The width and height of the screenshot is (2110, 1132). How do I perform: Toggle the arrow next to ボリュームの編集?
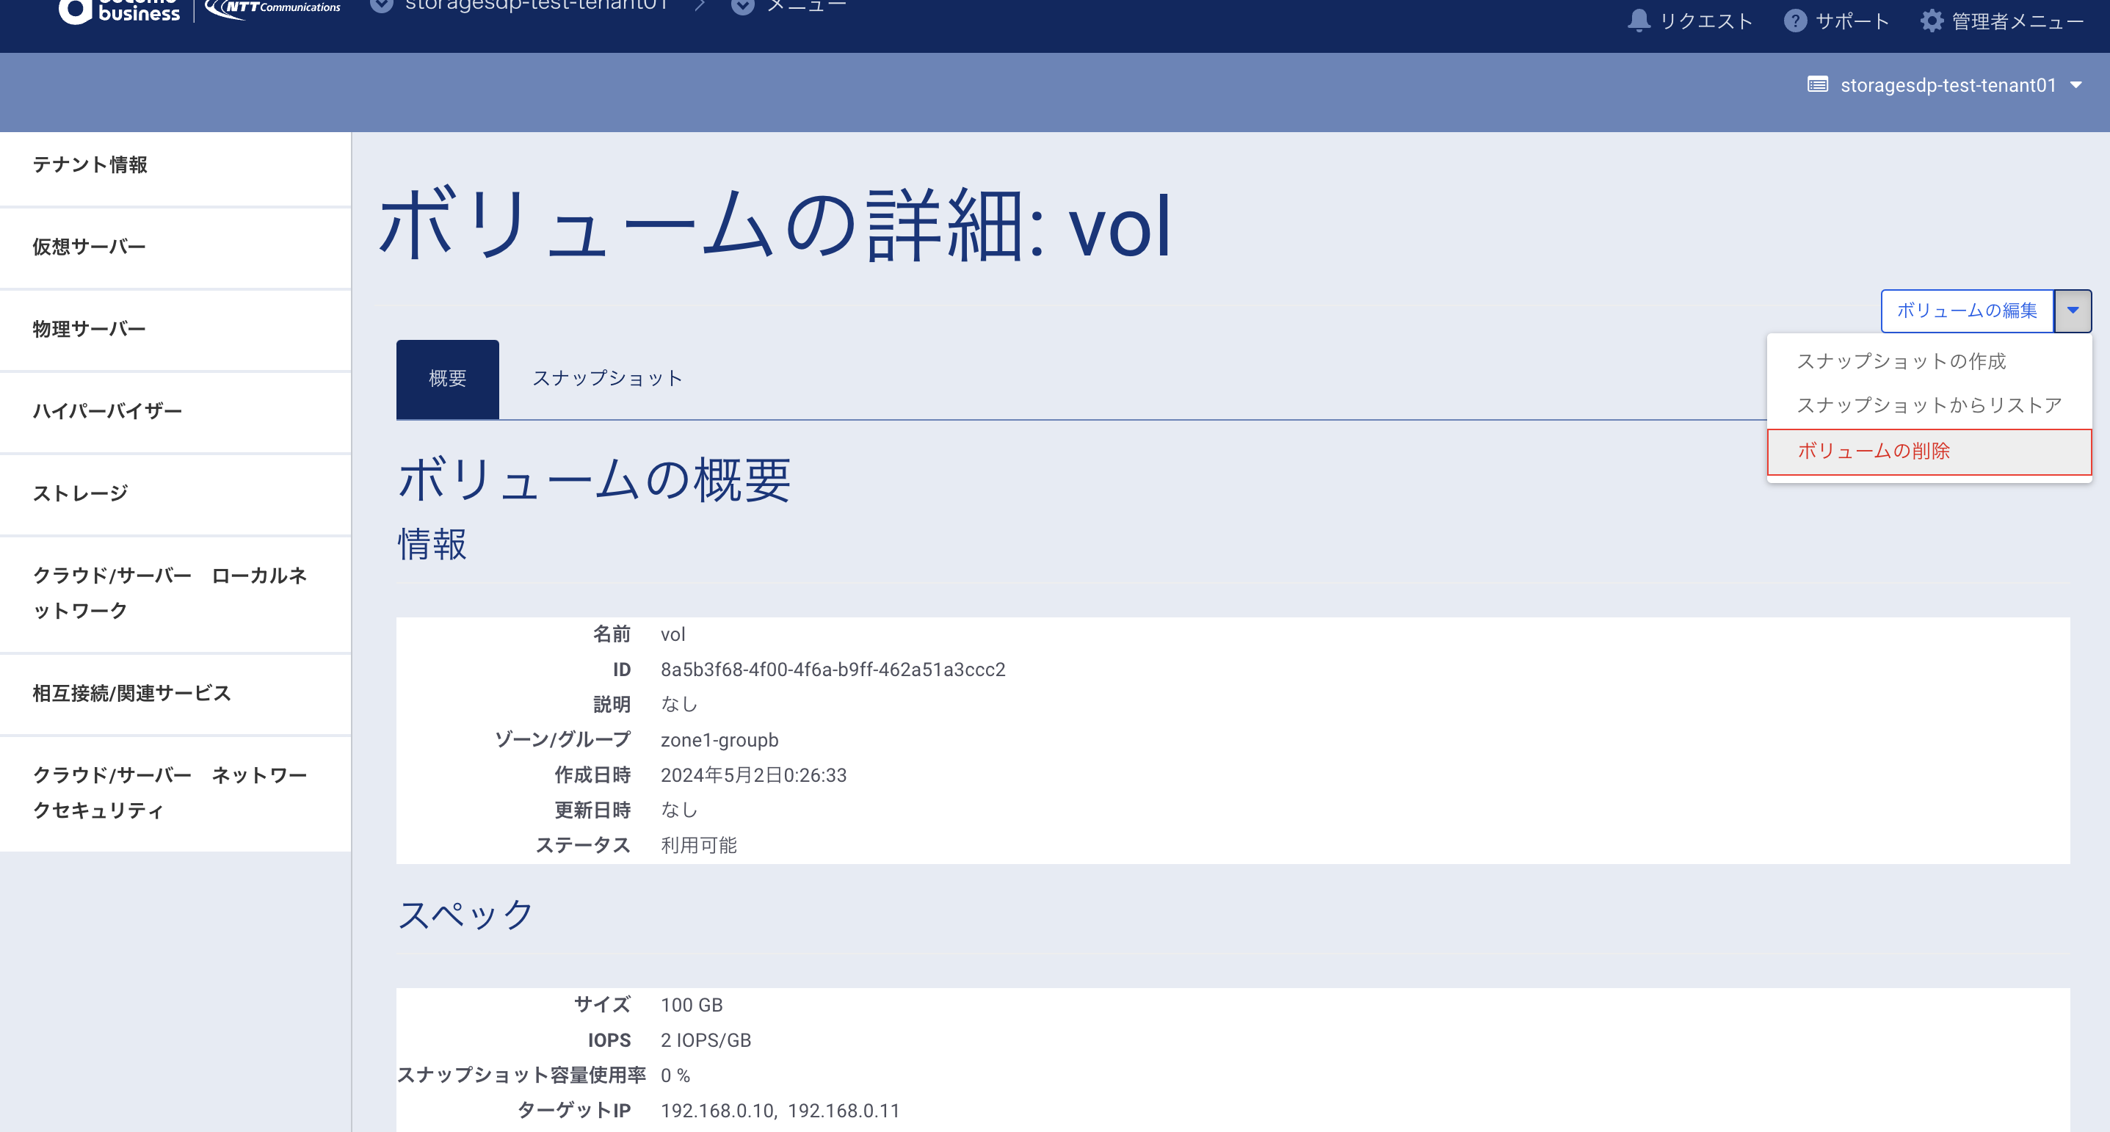click(2073, 311)
